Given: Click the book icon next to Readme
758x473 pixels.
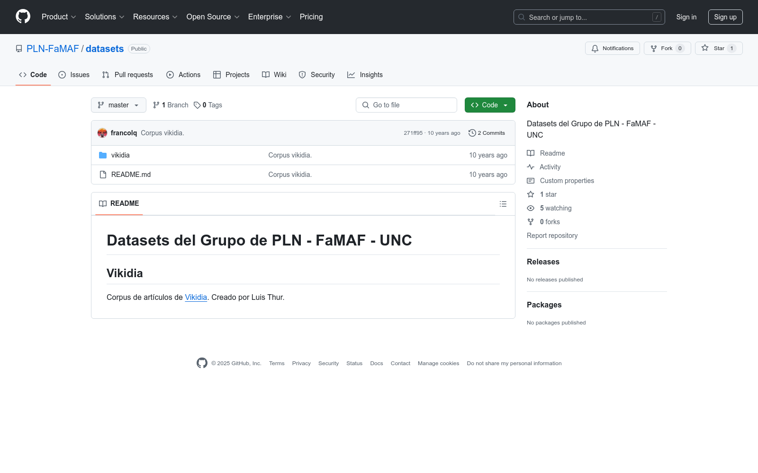Looking at the screenshot, I should coord(531,153).
